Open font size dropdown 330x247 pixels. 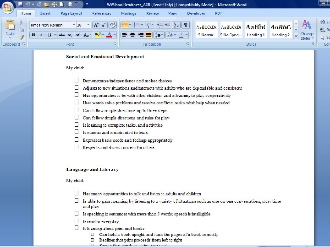[x=88, y=25]
